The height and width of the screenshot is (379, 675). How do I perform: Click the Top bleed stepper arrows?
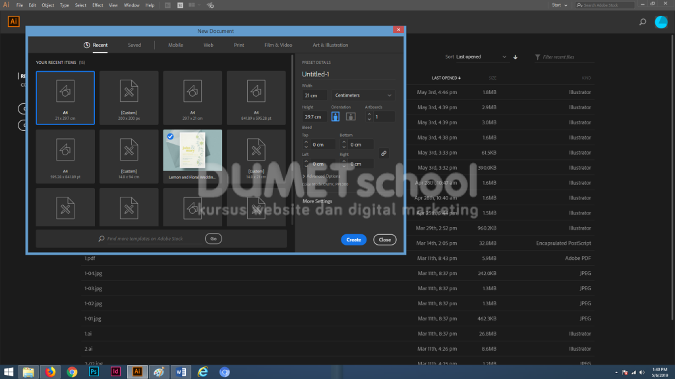[306, 144]
